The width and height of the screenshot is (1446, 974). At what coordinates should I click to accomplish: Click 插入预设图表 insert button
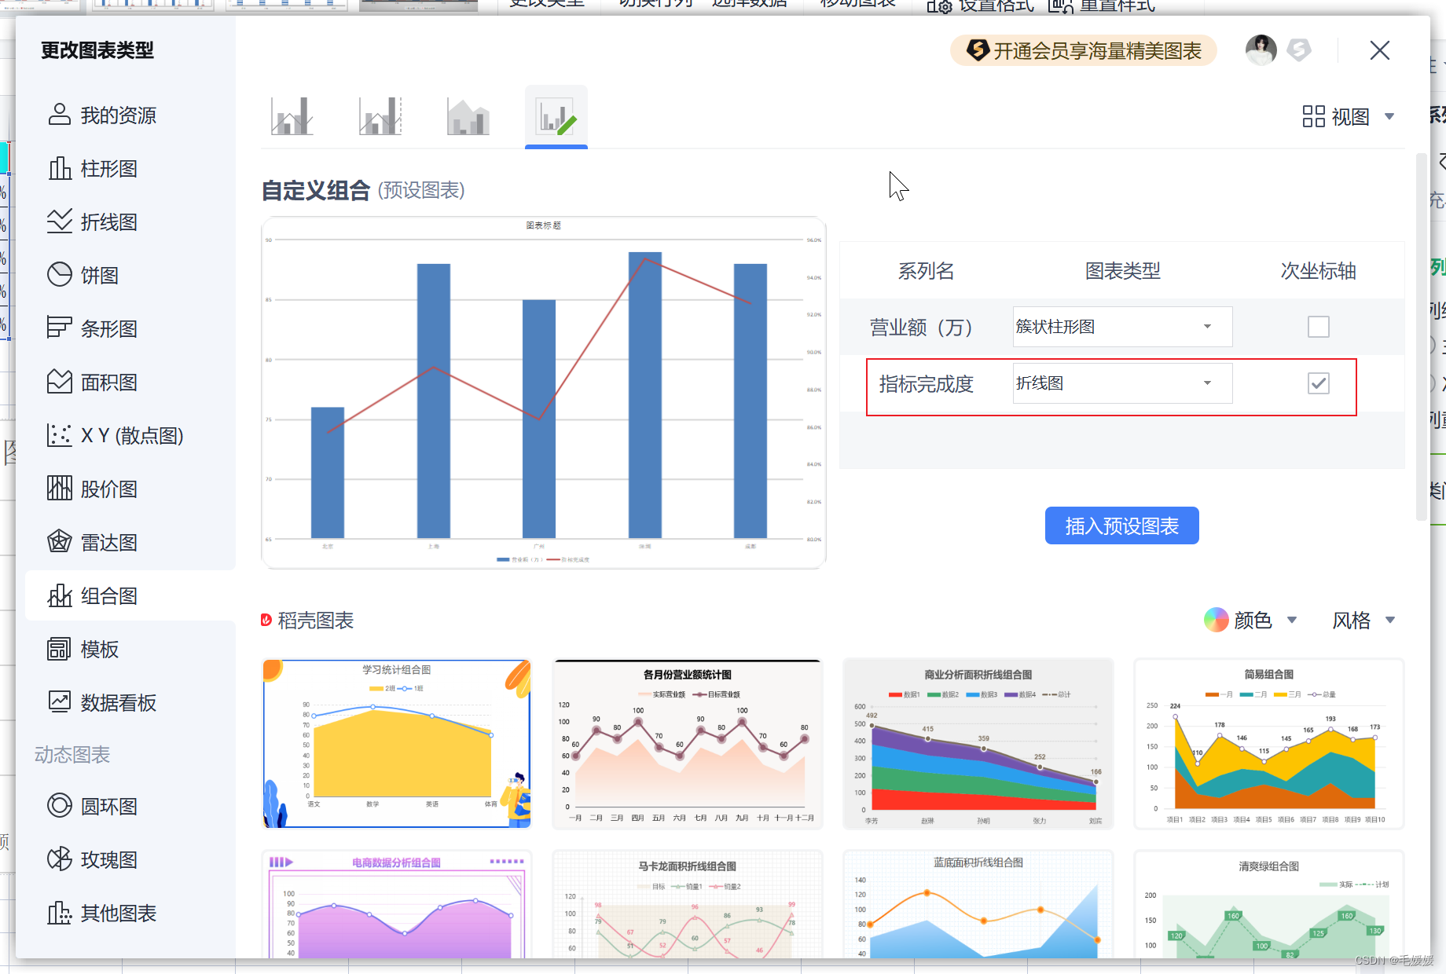1121,525
